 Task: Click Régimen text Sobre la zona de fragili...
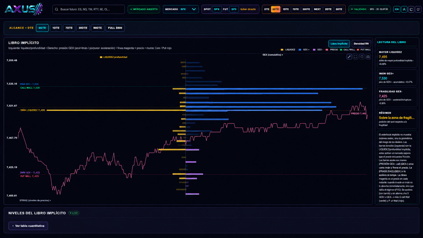(x=397, y=118)
